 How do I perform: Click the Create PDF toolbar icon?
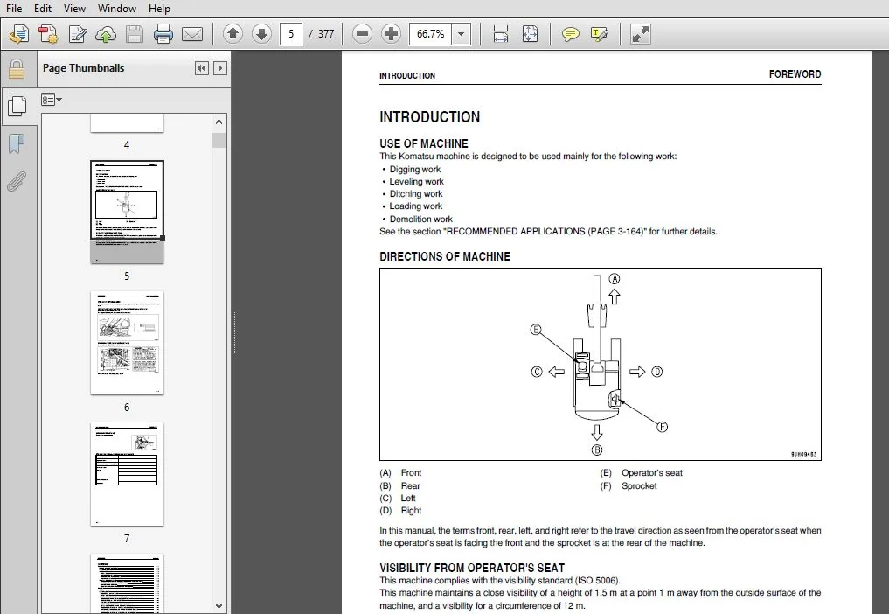coord(47,34)
